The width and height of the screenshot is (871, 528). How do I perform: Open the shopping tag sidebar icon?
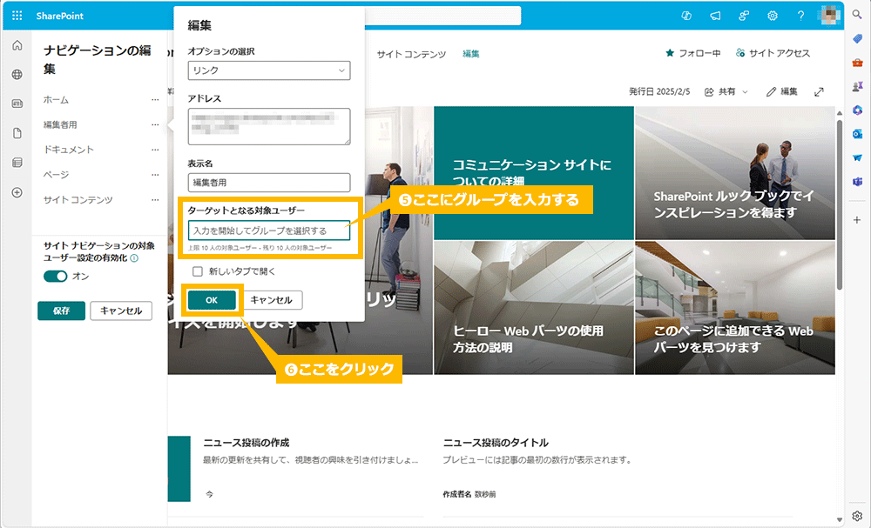857,38
